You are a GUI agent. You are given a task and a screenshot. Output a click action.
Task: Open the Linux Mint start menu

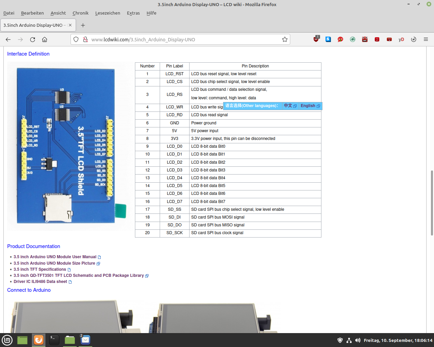point(7,340)
